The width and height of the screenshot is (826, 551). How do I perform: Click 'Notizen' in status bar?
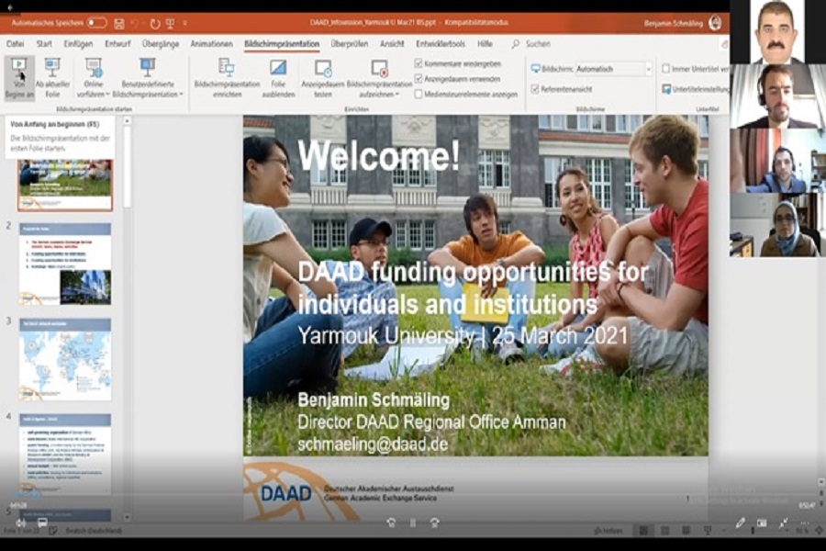[608, 531]
